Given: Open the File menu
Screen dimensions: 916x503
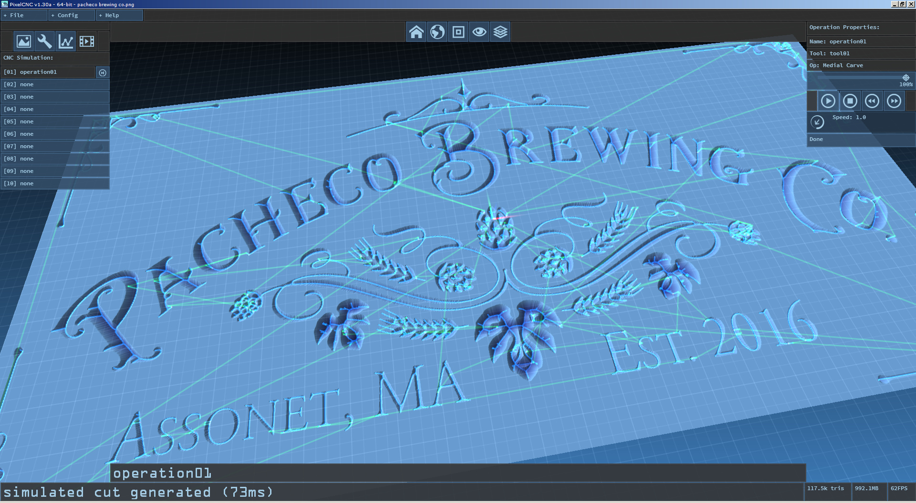Looking at the screenshot, I should pos(24,15).
